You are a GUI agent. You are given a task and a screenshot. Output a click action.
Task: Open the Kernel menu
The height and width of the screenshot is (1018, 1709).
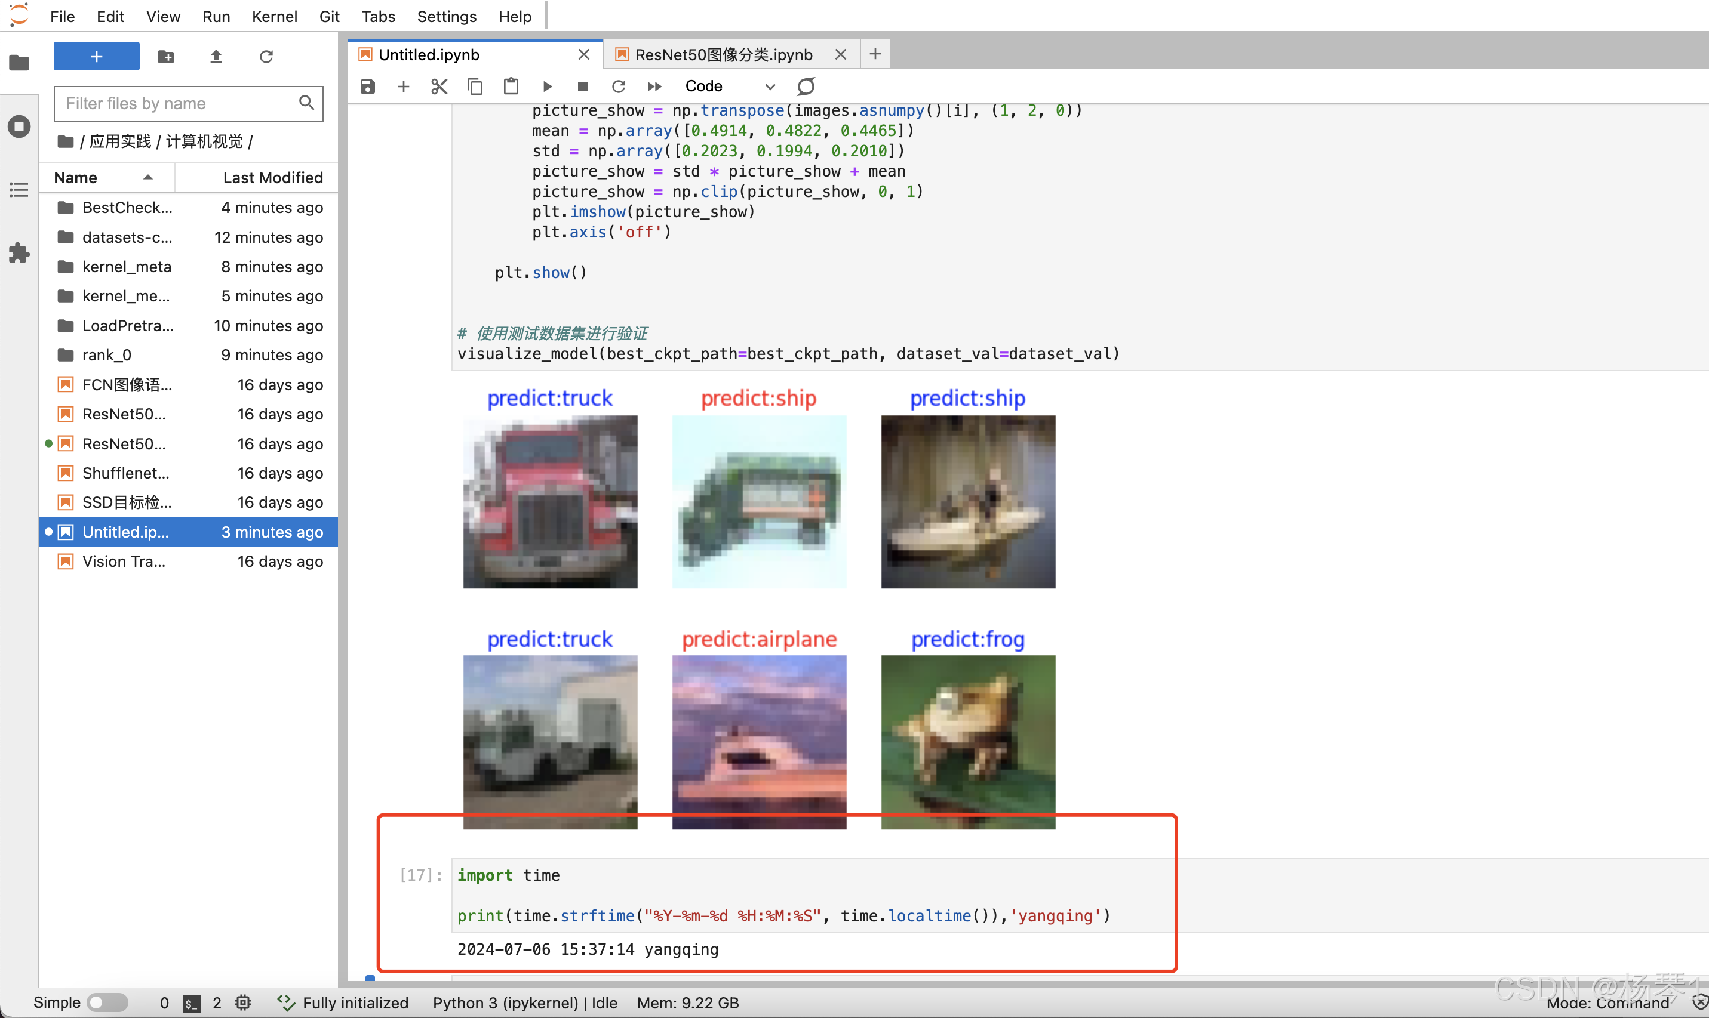pyautogui.click(x=274, y=17)
